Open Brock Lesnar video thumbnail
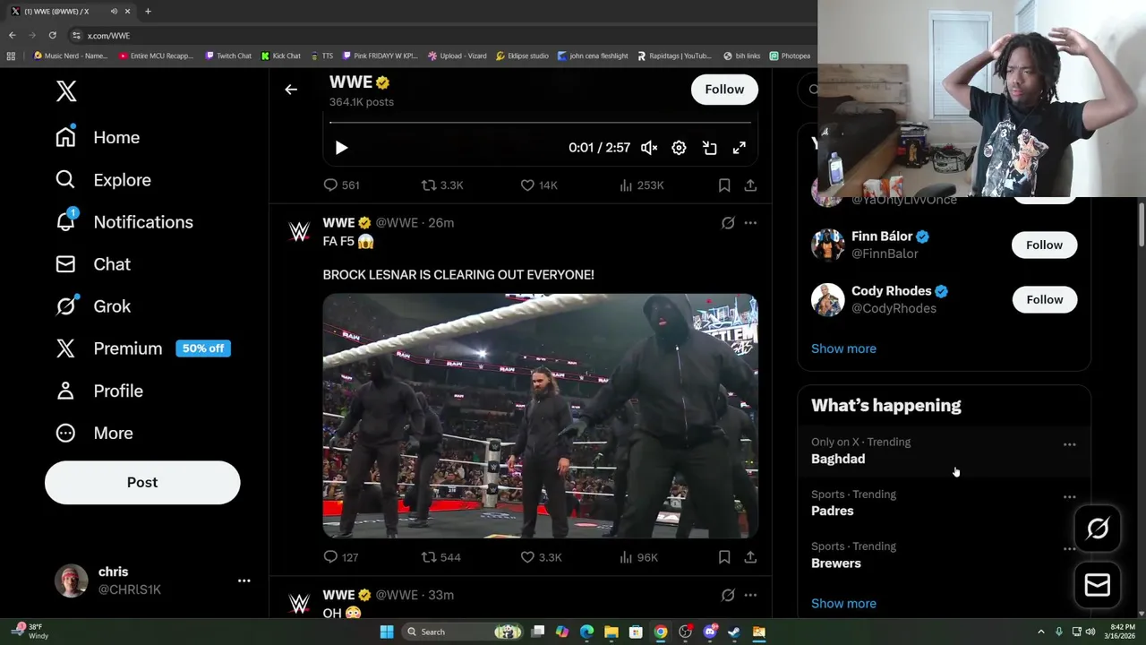1146x645 pixels. 541,416
